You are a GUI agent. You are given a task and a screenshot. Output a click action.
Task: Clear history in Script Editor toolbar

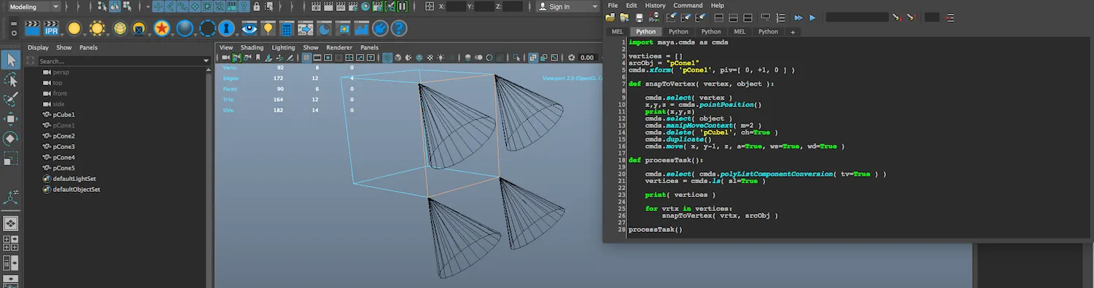671,17
